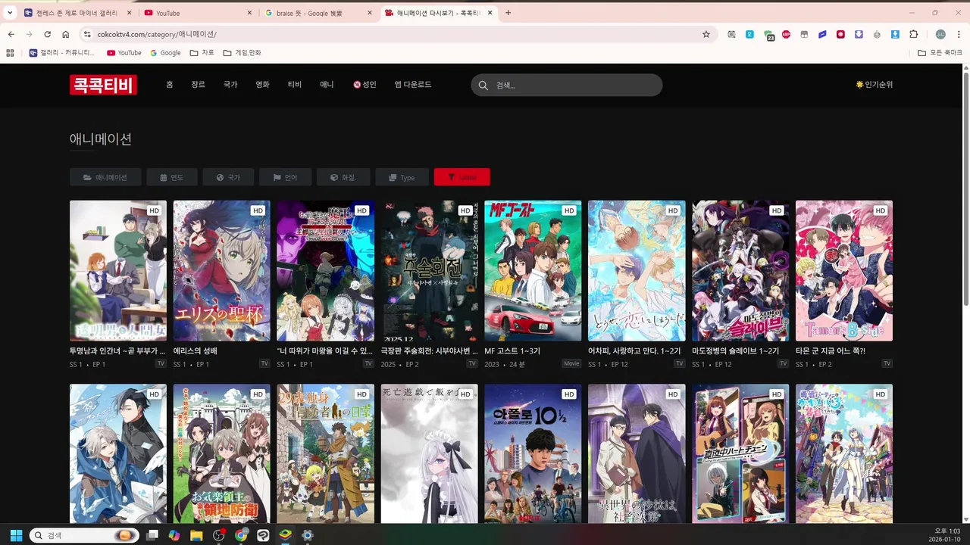The width and height of the screenshot is (970, 545).
Task: Open File Explorer from the taskbar
Action: (196, 535)
